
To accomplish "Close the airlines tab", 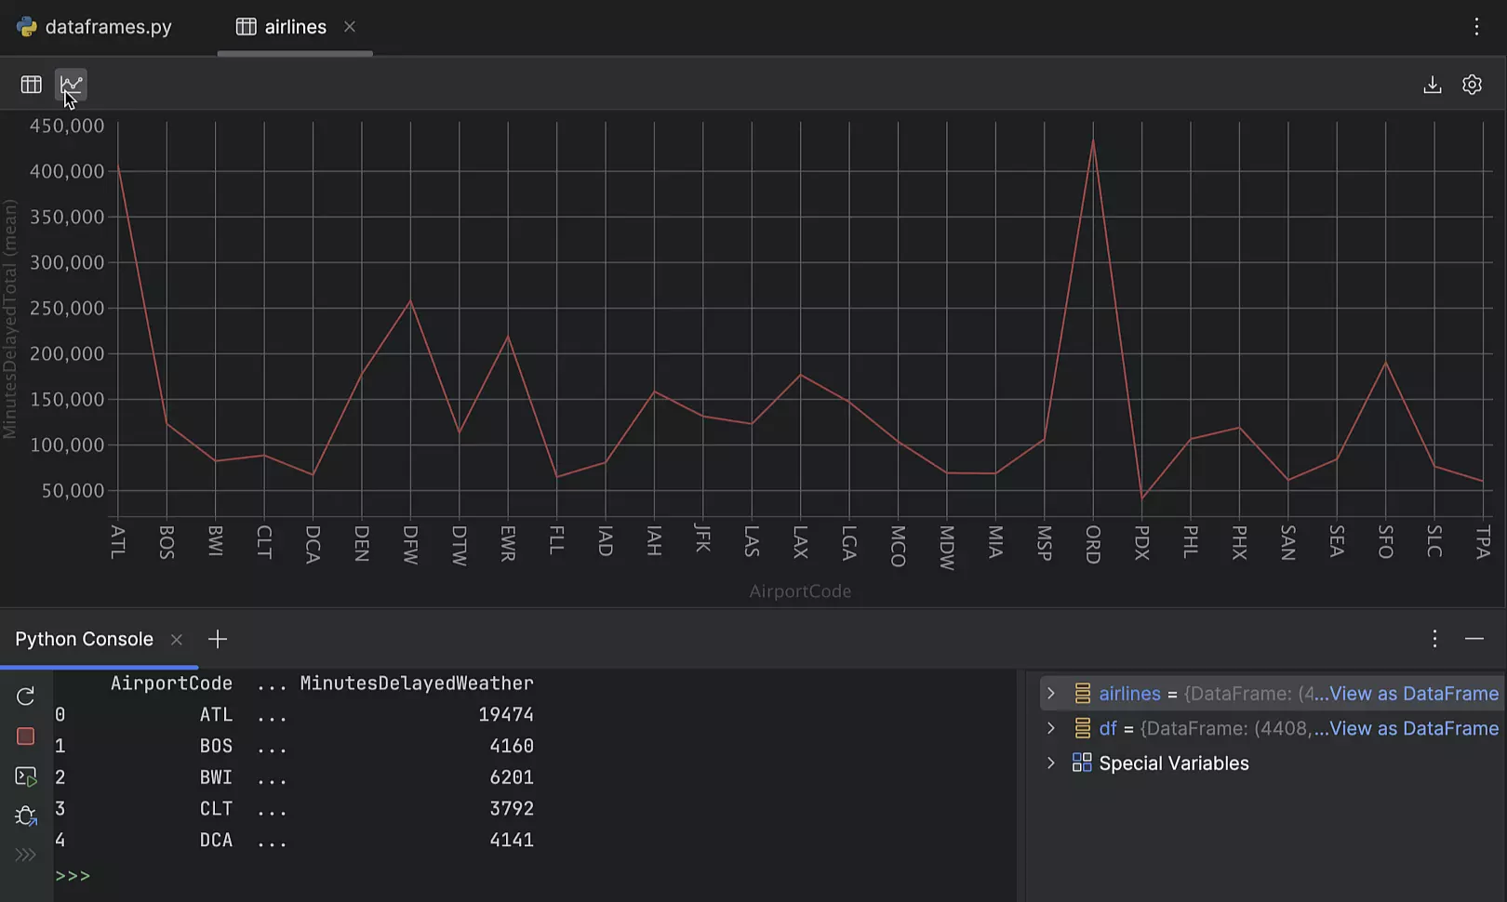I will point(350,27).
